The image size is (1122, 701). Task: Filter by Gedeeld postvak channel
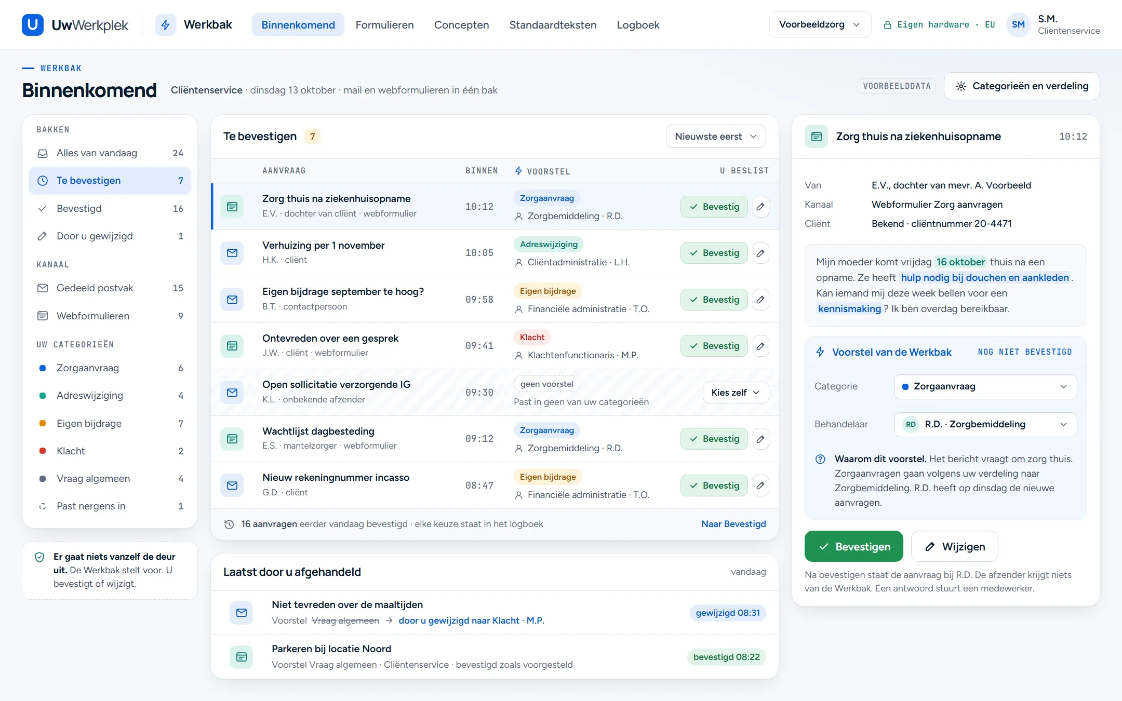pyautogui.click(x=110, y=288)
